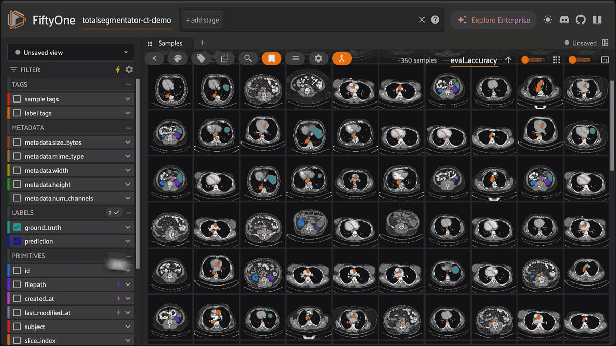Open the Discord community link
The height and width of the screenshot is (346, 616).
tap(564, 20)
